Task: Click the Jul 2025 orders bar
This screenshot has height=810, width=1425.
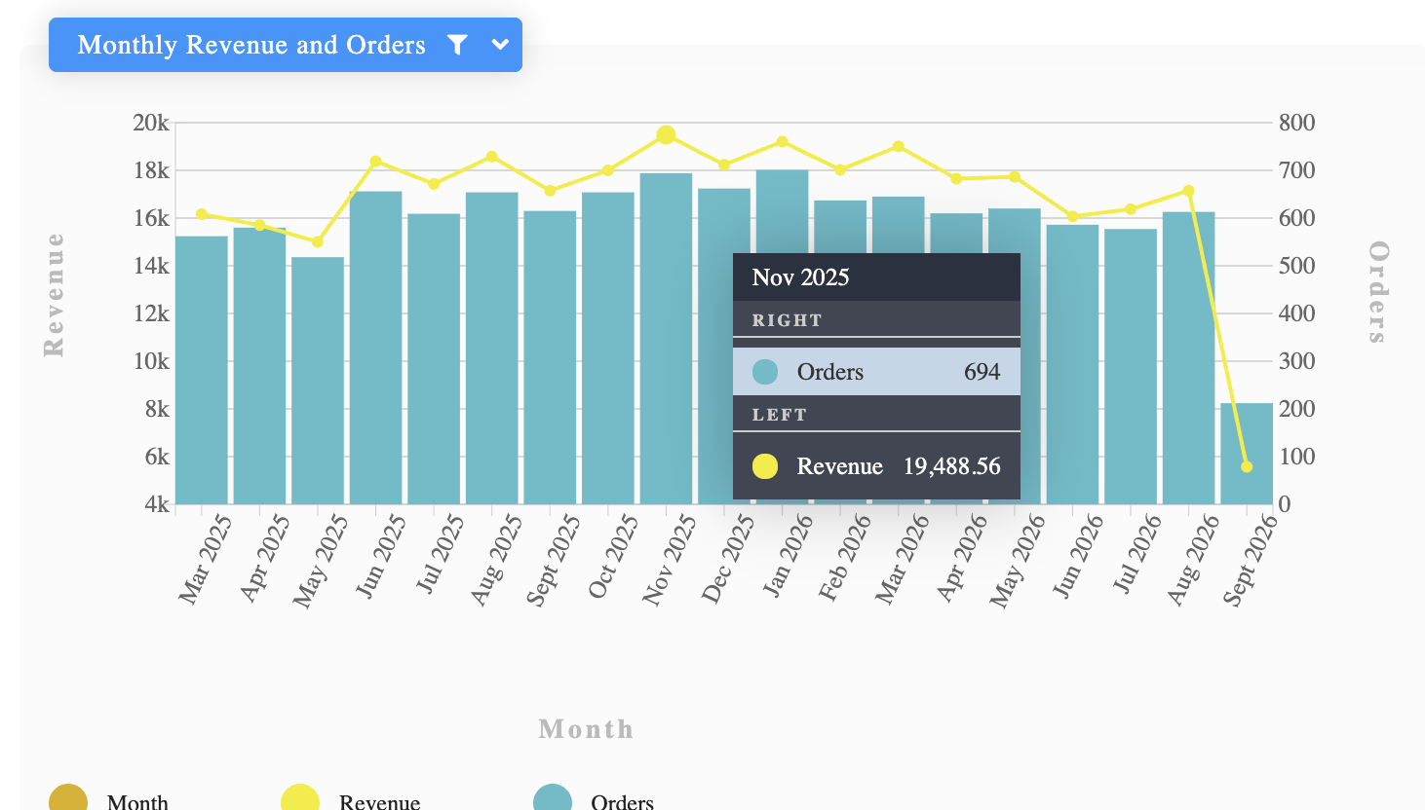Action: pyautogui.click(x=434, y=358)
